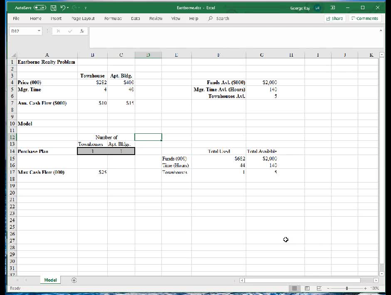Click the Search magnifier box

[219, 18]
